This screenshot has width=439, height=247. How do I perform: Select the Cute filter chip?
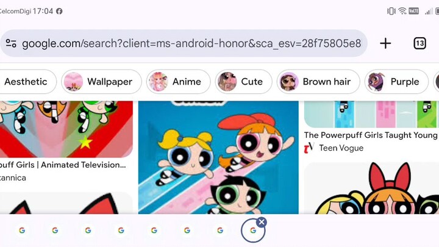tap(243, 82)
